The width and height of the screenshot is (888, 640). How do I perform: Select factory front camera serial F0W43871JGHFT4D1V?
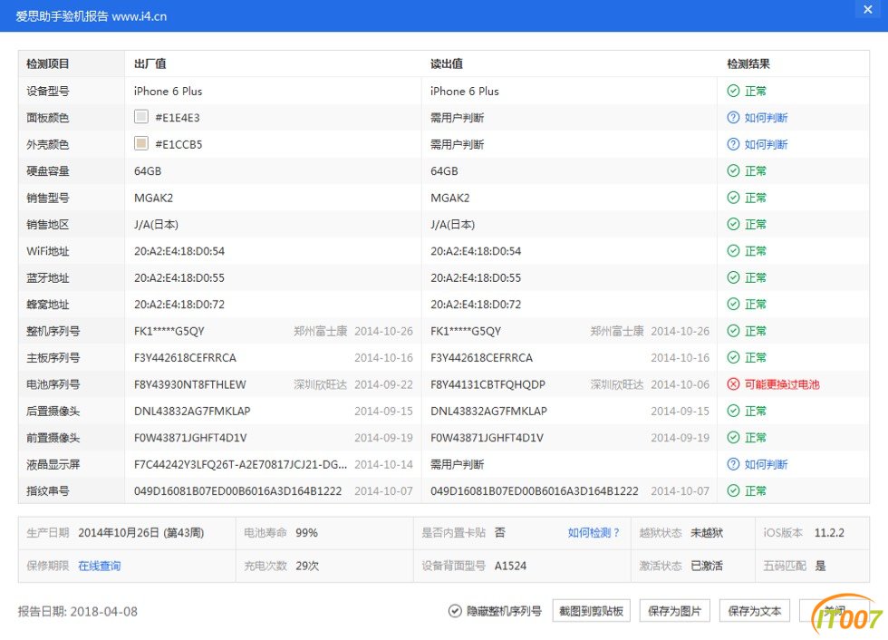[x=190, y=438]
